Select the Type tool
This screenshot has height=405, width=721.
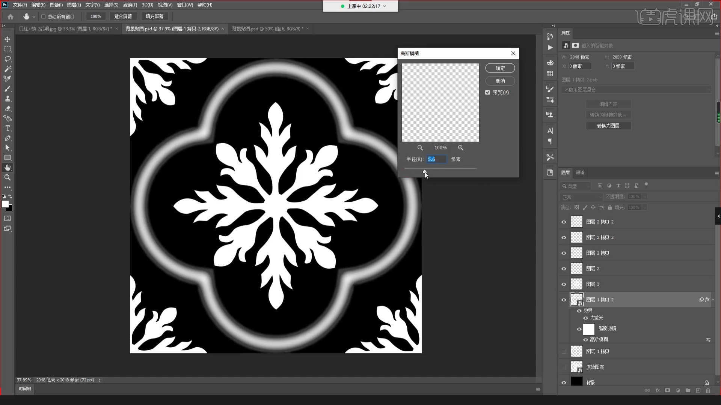8,128
